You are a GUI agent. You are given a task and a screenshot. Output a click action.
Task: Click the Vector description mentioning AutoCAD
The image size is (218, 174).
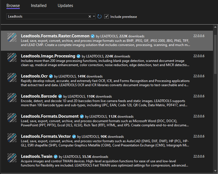click(105, 143)
